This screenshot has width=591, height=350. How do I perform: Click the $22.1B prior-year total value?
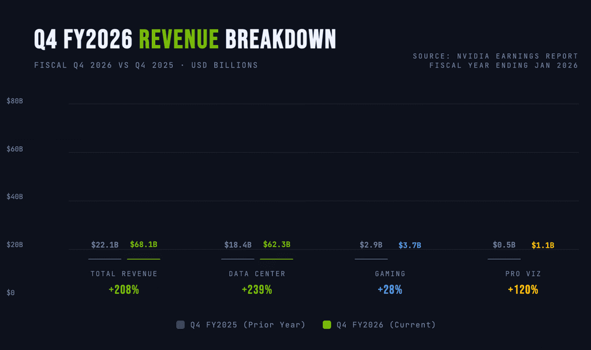point(105,245)
